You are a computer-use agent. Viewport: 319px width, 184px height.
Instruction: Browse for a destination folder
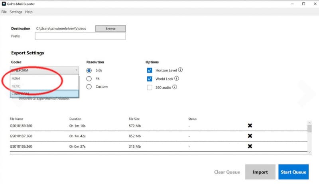click(x=110, y=28)
